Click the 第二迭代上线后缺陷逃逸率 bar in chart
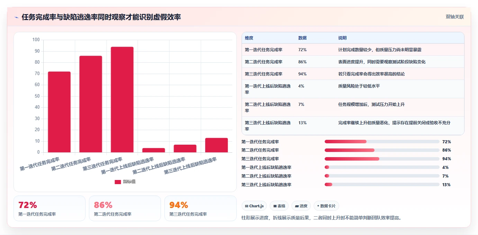This screenshot has height=235, width=478. click(185, 148)
